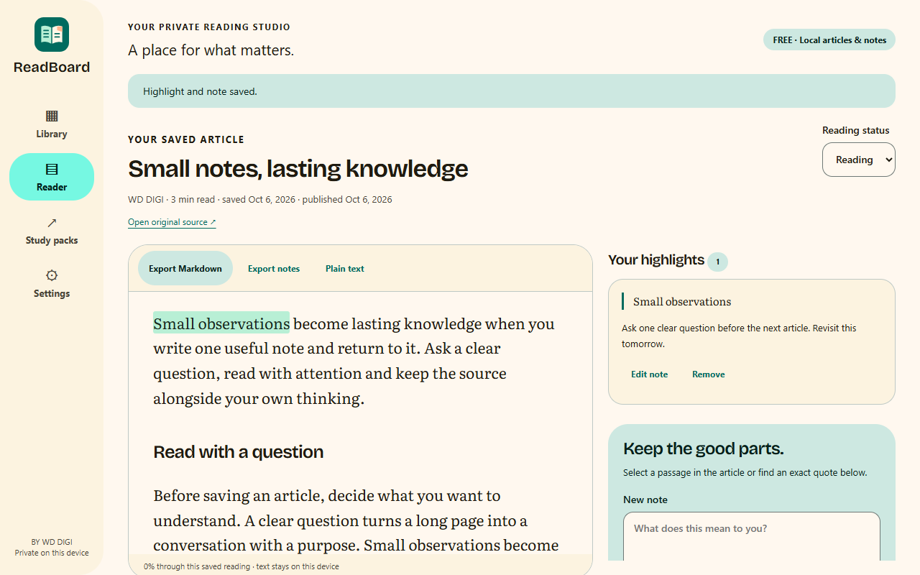Viewport: 920px width, 575px height.
Task: Click the 'Keep the good parts.' heading
Action: (x=703, y=449)
